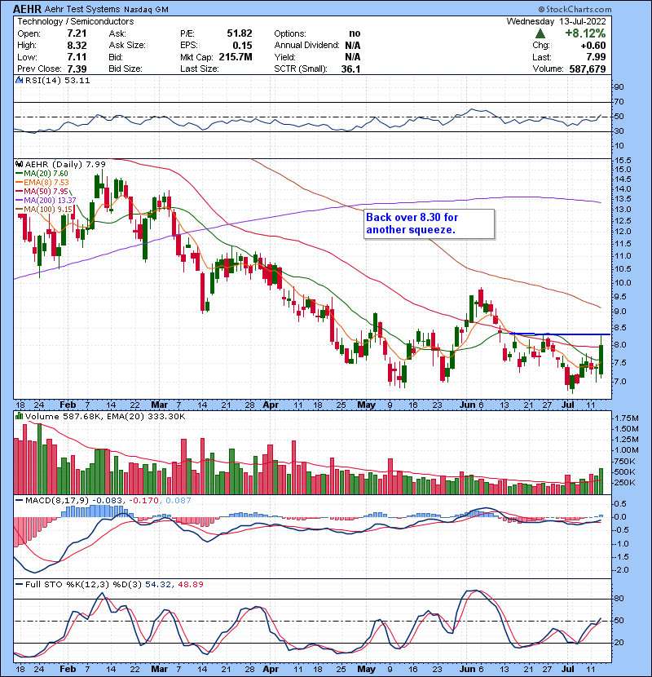Image resolution: width=652 pixels, height=677 pixels.
Task: Click the P/E value 51.82
Action: click(x=240, y=33)
